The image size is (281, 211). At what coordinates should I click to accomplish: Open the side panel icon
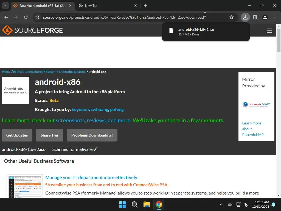(255, 17)
